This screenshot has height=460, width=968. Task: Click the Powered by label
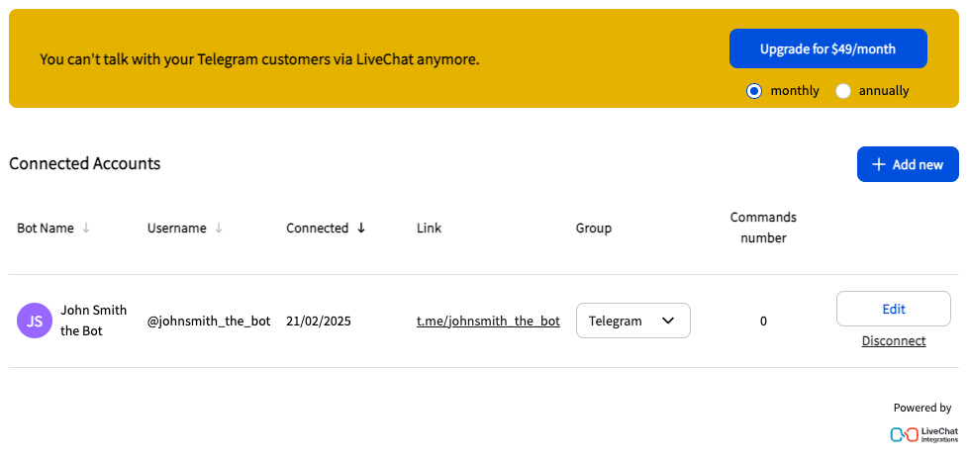click(922, 408)
